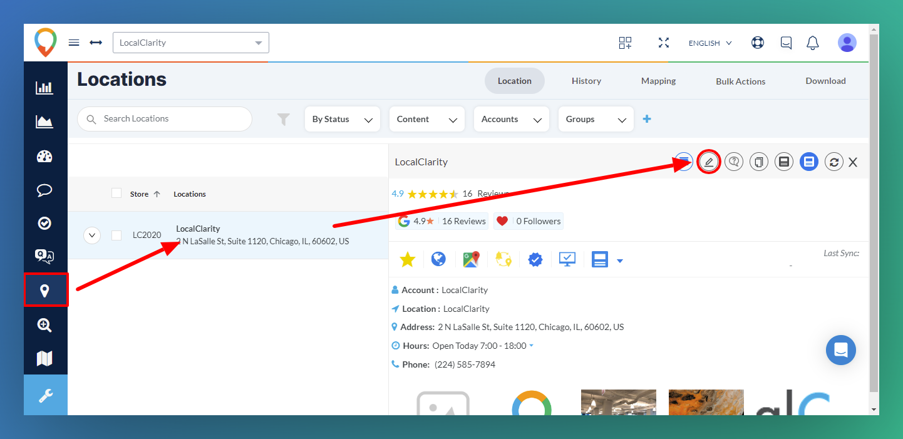903x439 pixels.
Task: Click the yellow location-sync pin icon
Action: (503, 259)
